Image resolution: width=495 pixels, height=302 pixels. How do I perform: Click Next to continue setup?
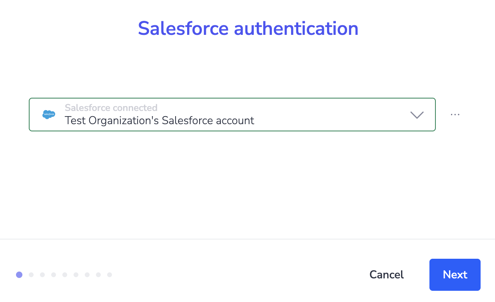[455, 275]
